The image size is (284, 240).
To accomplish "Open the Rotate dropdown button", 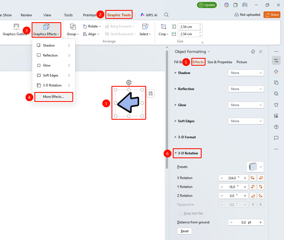I will click(x=92, y=26).
